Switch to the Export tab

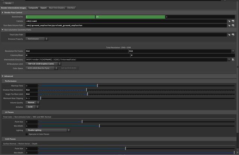coord(43,8)
